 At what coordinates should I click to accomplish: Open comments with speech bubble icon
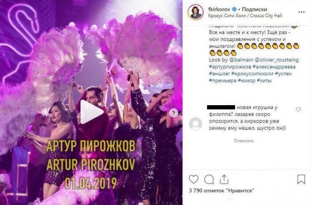pyautogui.click(x=209, y=179)
